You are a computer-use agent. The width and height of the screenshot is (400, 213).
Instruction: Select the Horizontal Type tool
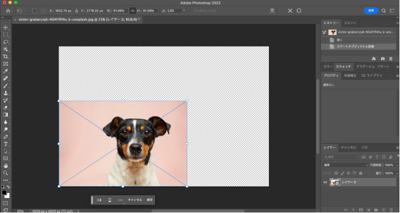pyautogui.click(x=6, y=144)
